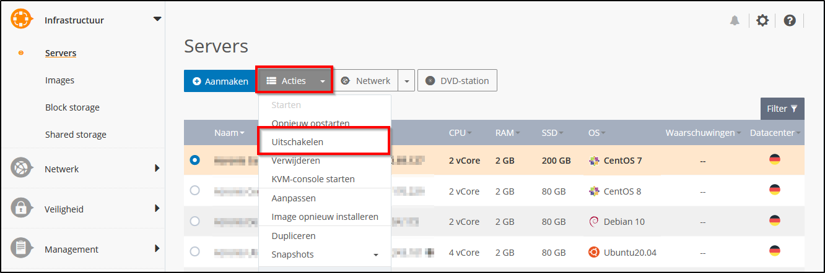Viewport: 825px width, 273px height.
Task: Click the DVD-station button
Action: click(458, 81)
